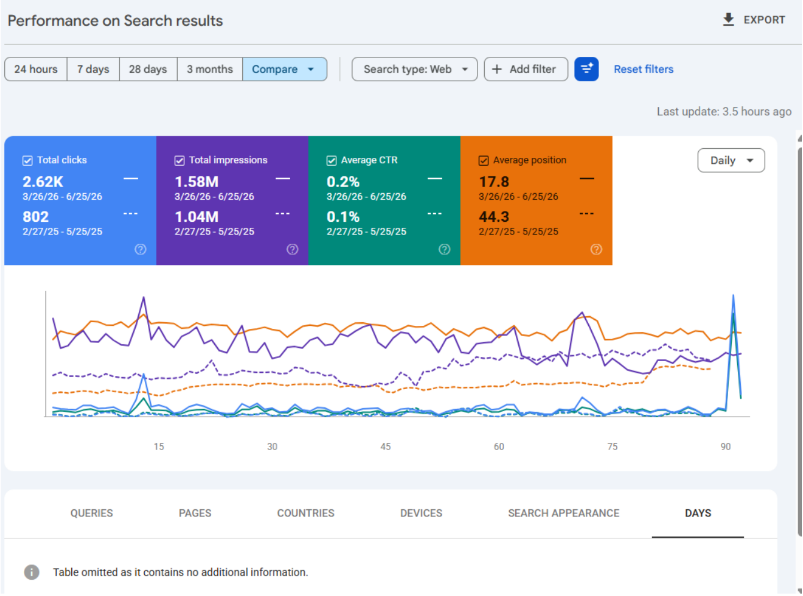
Task: Click the 17.8 average position value
Action: point(494,182)
